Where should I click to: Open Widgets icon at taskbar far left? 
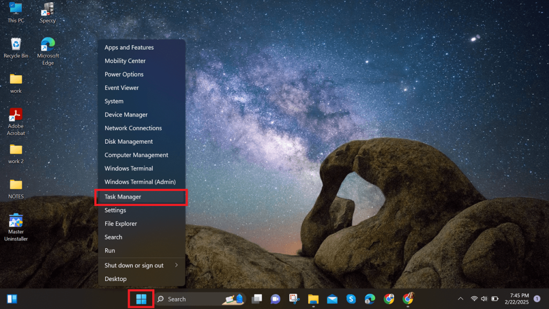pyautogui.click(x=12, y=299)
